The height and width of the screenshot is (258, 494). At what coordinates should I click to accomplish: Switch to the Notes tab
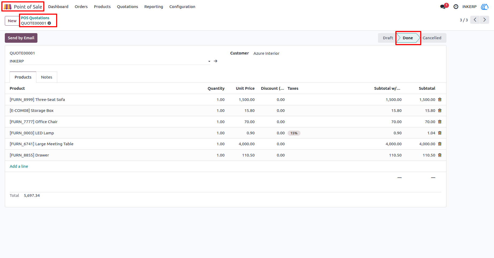point(47,77)
